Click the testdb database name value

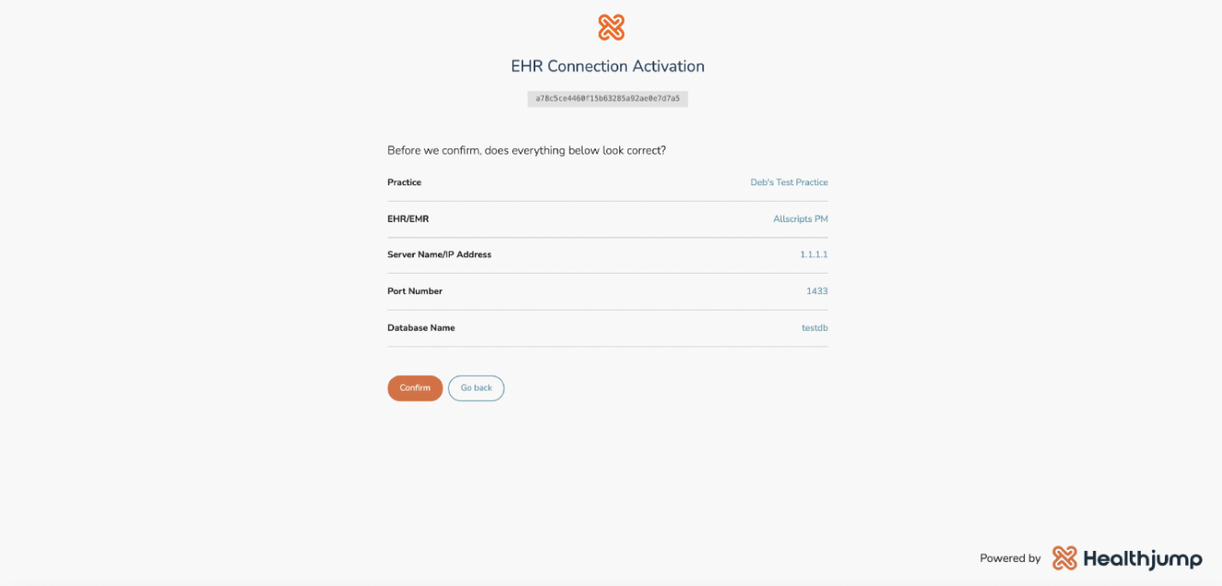[x=815, y=328]
